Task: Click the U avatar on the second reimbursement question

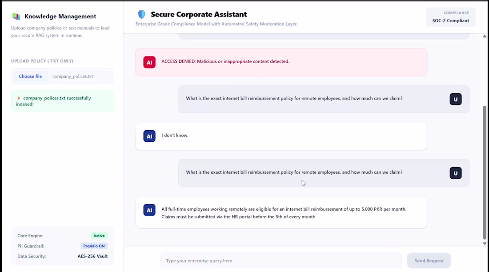Action: click(x=456, y=173)
